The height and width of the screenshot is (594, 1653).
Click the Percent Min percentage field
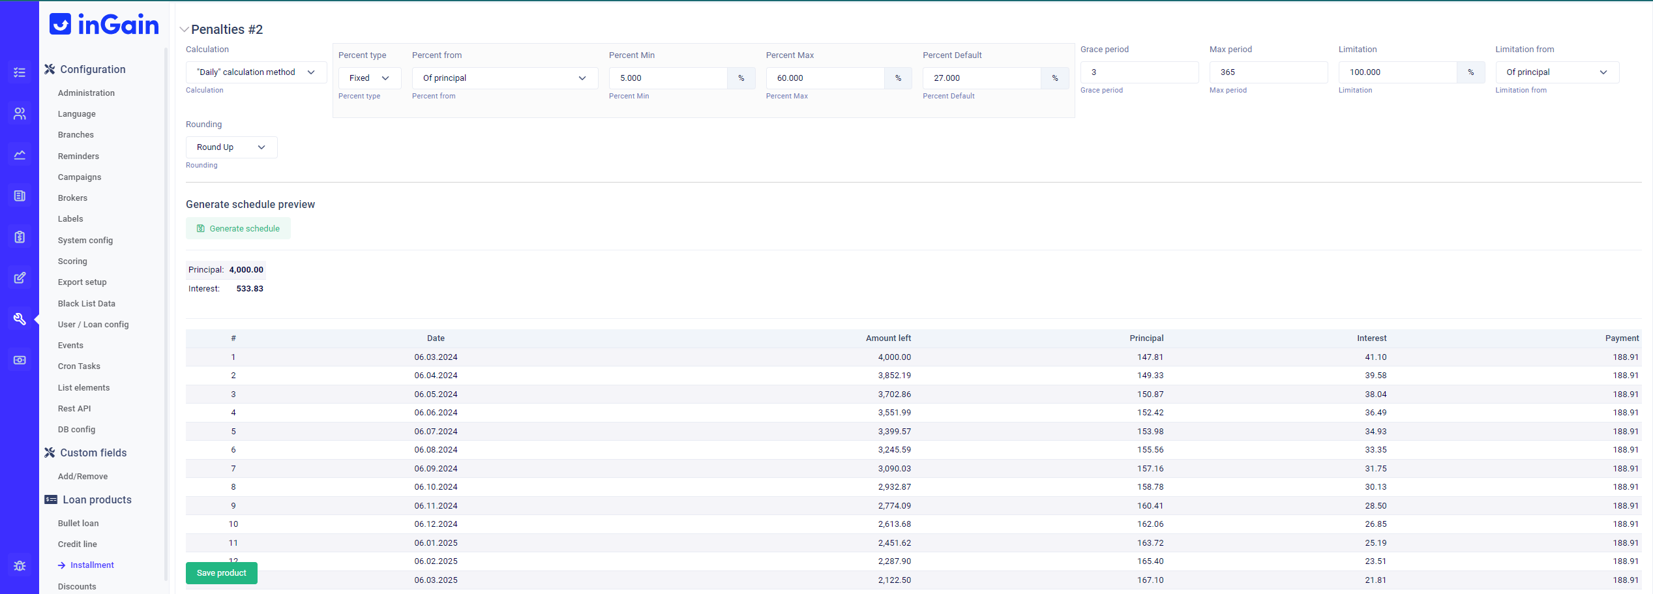click(x=668, y=78)
